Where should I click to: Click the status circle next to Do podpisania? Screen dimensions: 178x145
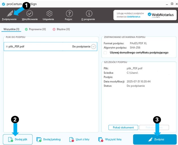pos(94,46)
